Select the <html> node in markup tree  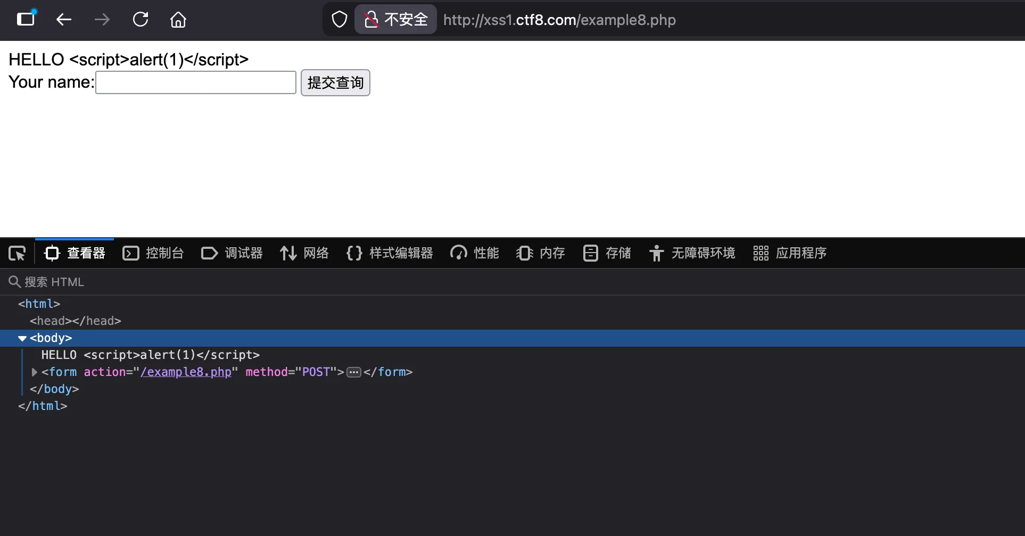tap(39, 304)
